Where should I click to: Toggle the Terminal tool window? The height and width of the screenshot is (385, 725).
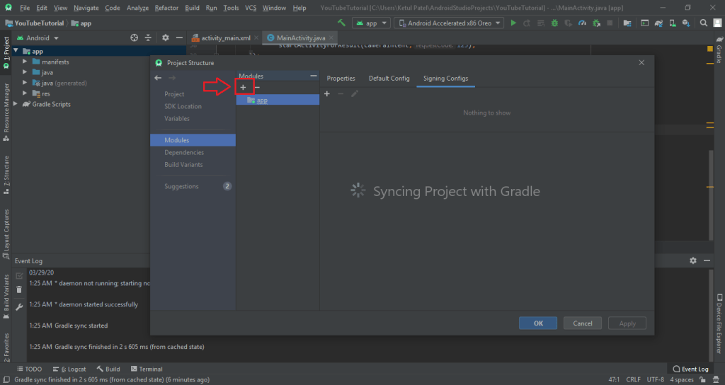146,369
